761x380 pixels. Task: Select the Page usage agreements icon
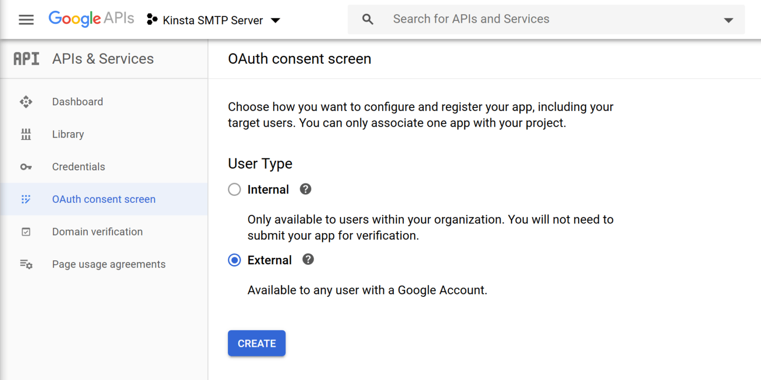click(x=26, y=264)
